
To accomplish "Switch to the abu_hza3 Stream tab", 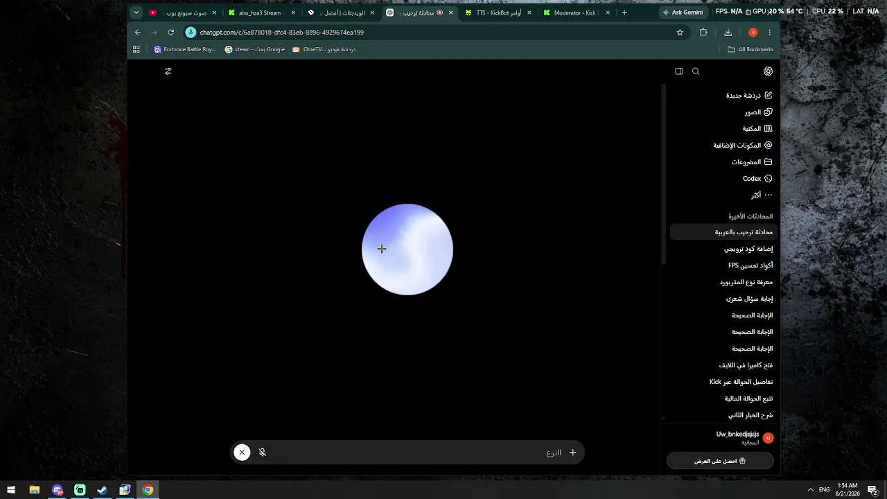I will 262,12.
